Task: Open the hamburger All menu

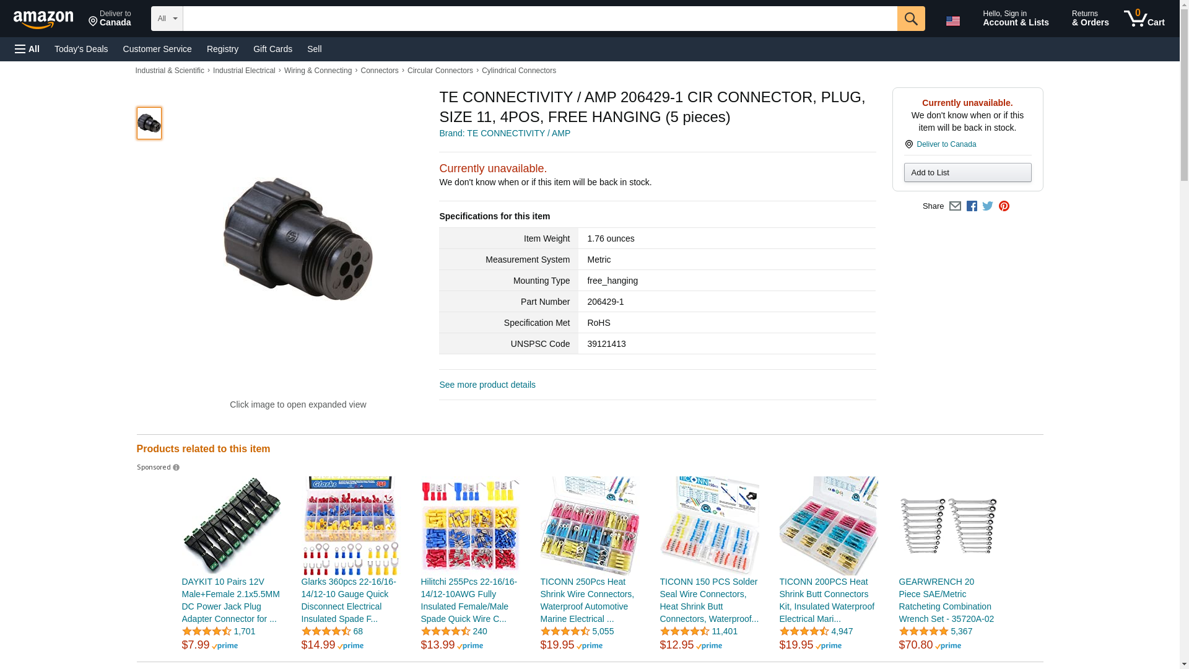Action: pos(27,49)
